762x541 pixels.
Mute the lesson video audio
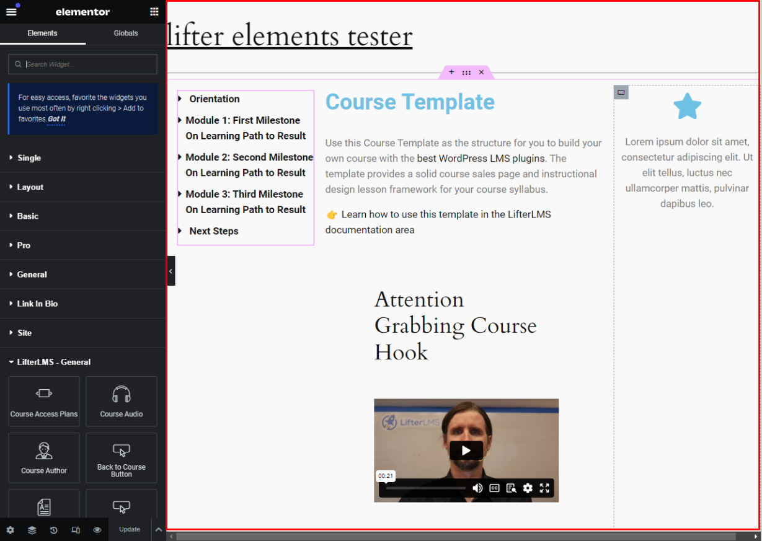pyautogui.click(x=477, y=488)
